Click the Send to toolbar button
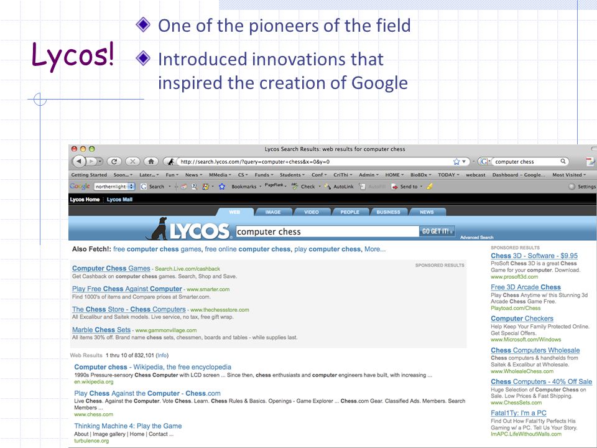 click(405, 187)
